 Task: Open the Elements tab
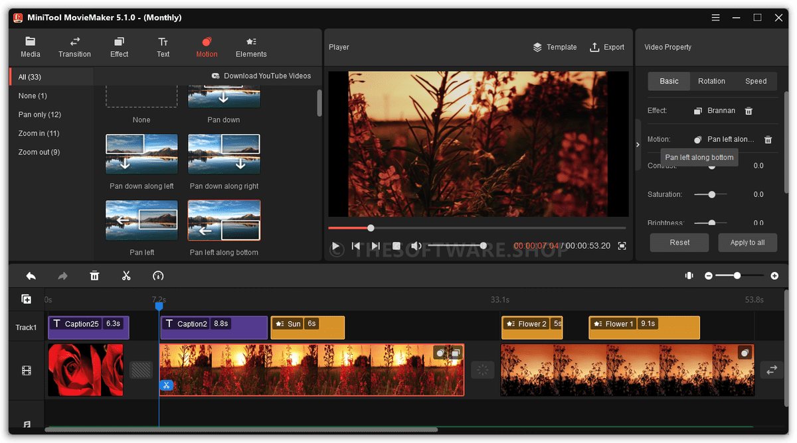coord(251,47)
